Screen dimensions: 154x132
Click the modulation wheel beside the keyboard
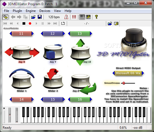(17, 115)
